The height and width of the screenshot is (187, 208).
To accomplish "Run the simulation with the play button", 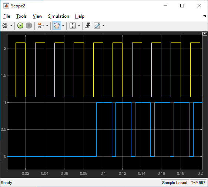I will click(20, 25).
